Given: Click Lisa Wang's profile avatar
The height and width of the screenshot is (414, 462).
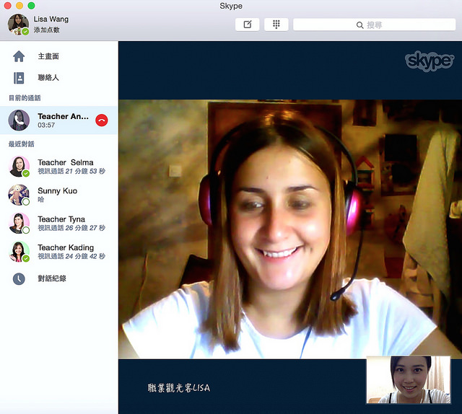Looking at the screenshot, I should (x=18, y=24).
